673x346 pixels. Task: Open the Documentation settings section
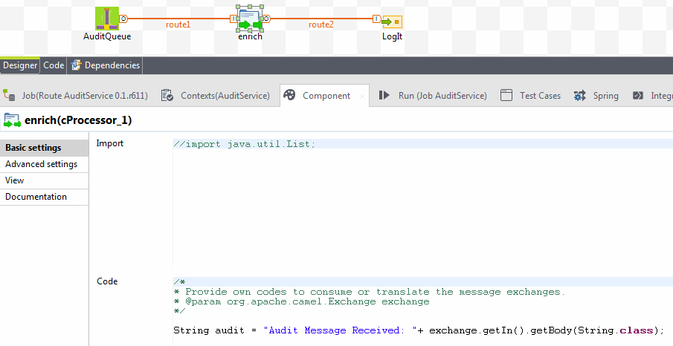(x=36, y=197)
